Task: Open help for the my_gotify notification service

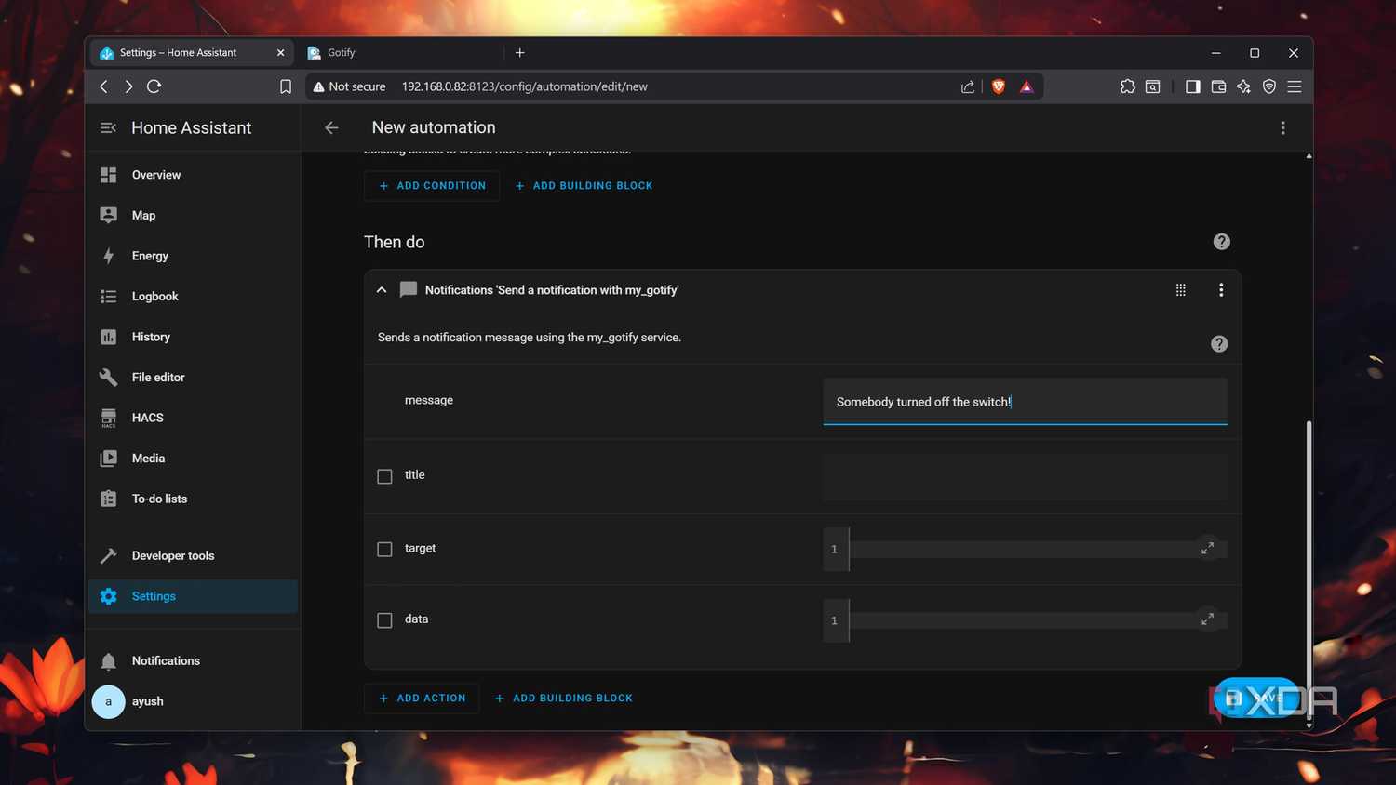Action: point(1219,344)
